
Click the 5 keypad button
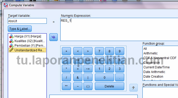click(x=109, y=60)
